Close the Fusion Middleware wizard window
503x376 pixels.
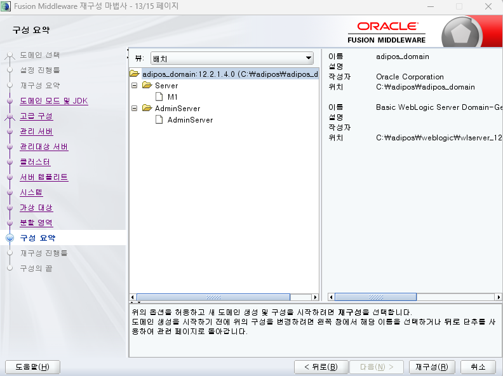point(488,6)
